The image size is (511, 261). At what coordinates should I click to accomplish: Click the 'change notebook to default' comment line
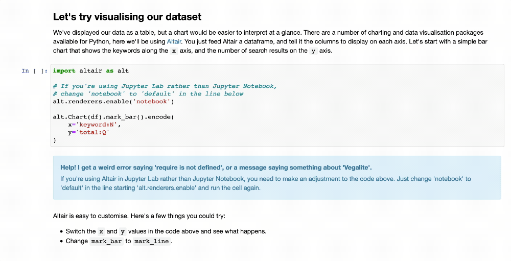tap(148, 94)
